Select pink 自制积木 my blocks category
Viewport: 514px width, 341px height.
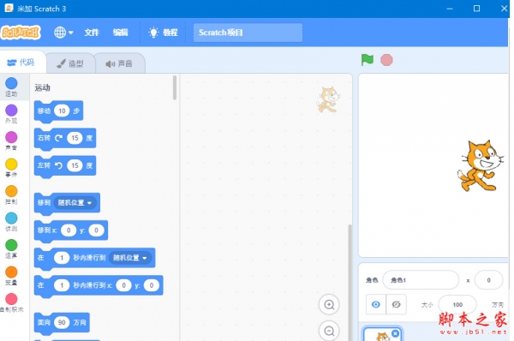[x=11, y=302]
